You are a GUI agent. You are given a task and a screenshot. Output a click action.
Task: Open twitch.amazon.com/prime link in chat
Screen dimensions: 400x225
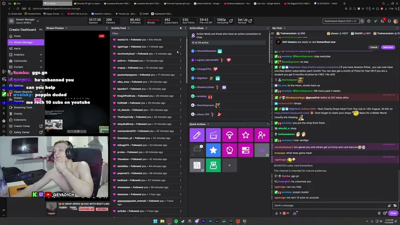coord(320,67)
